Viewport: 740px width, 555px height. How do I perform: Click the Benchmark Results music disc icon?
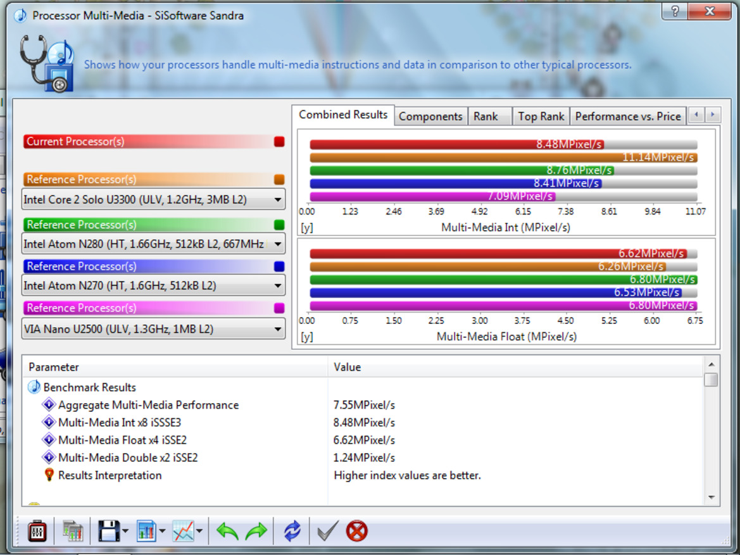point(34,387)
